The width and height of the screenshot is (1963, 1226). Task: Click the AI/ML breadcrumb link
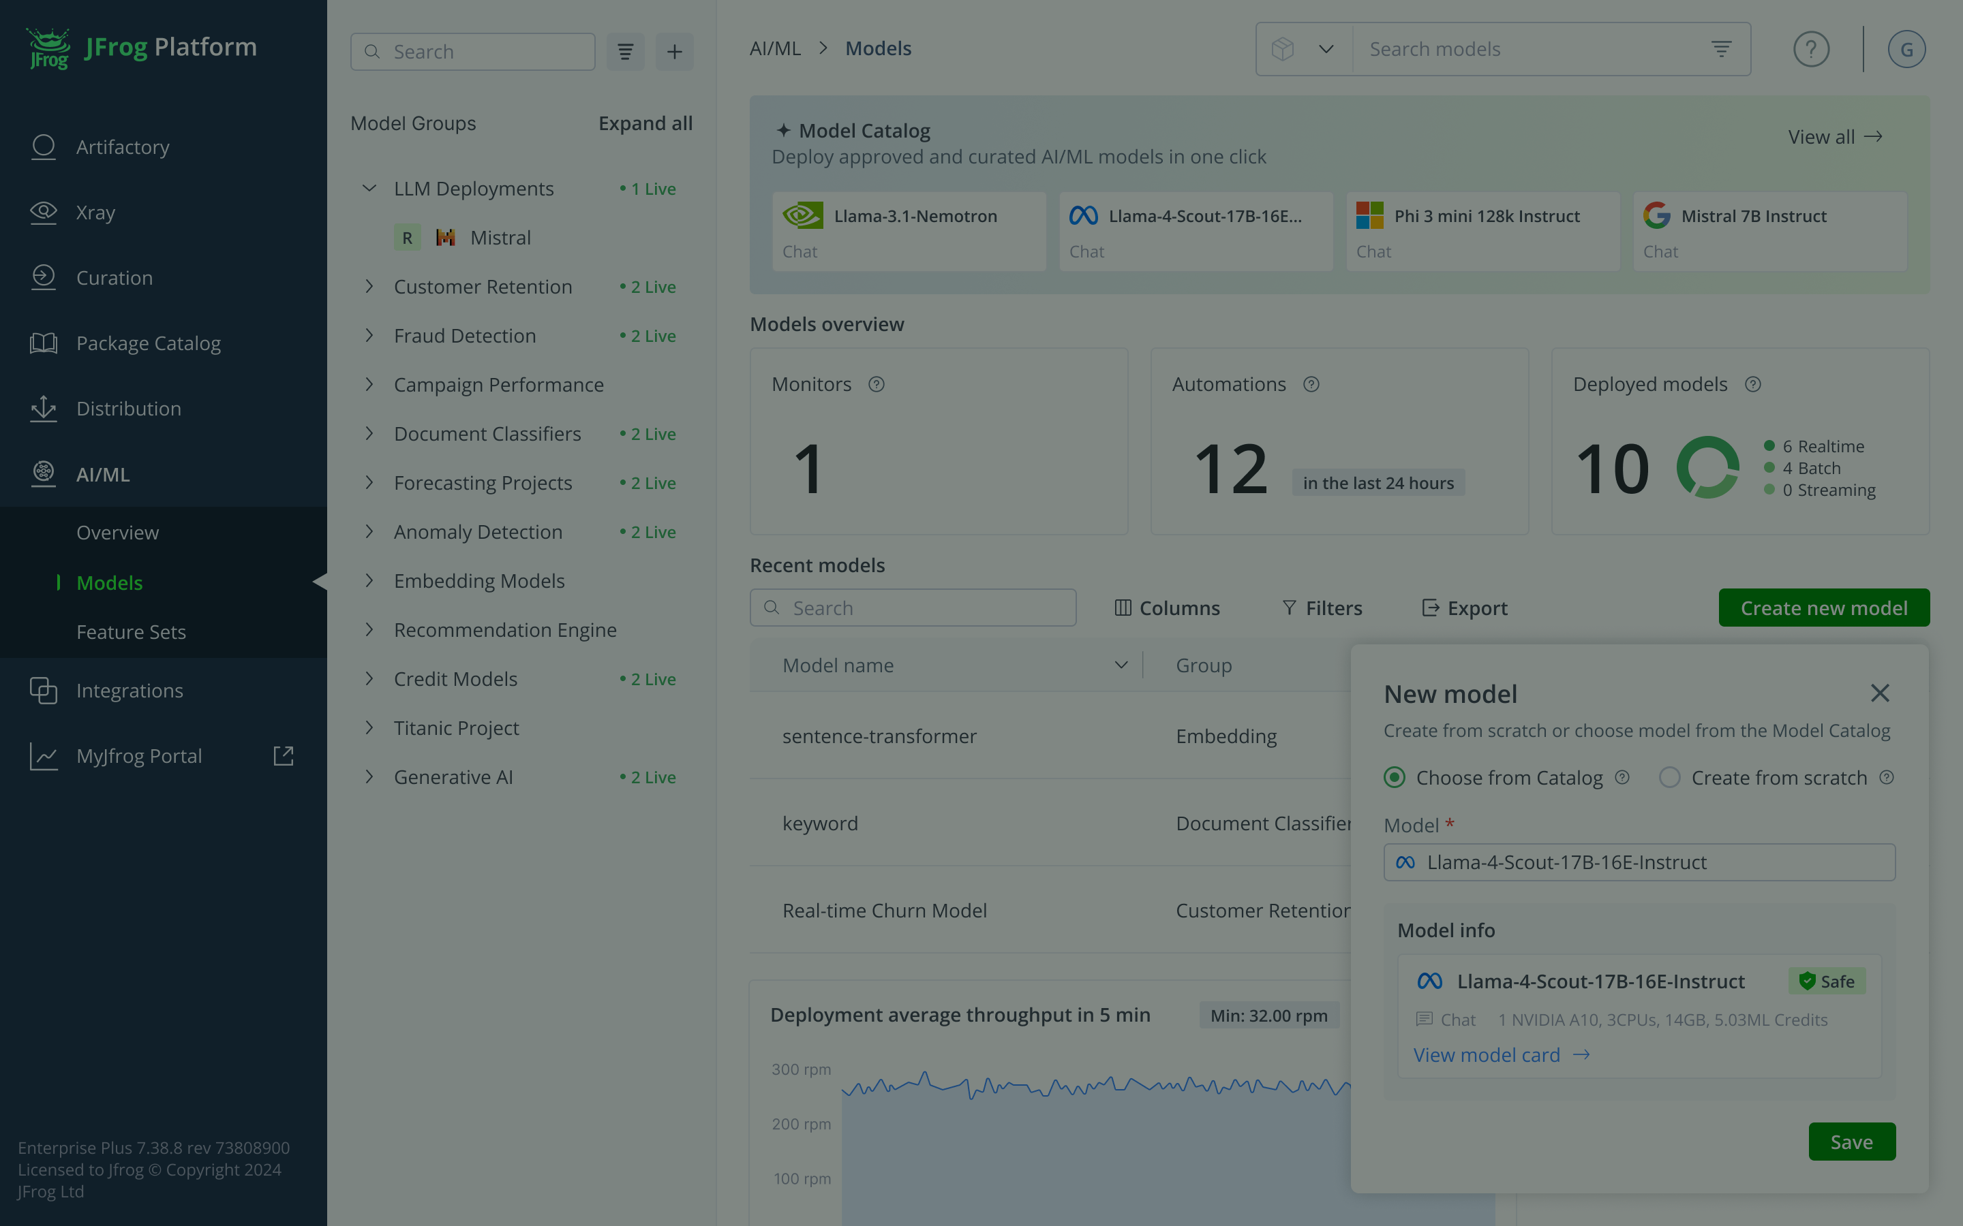pos(775,48)
